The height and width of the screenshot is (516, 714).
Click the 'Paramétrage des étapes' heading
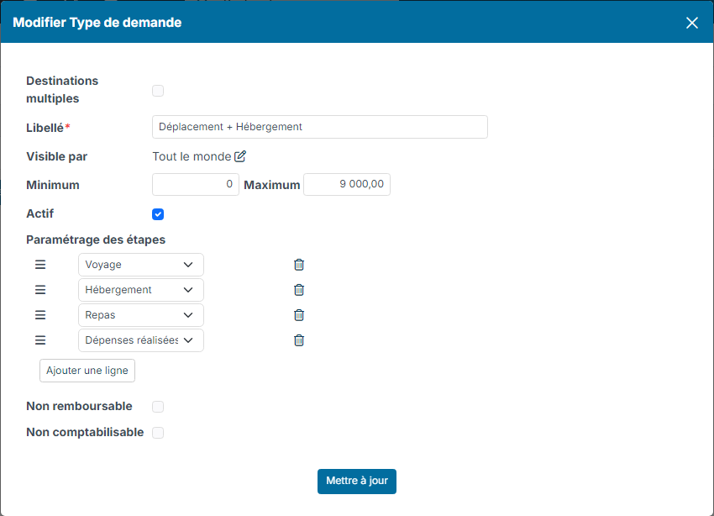click(x=96, y=240)
